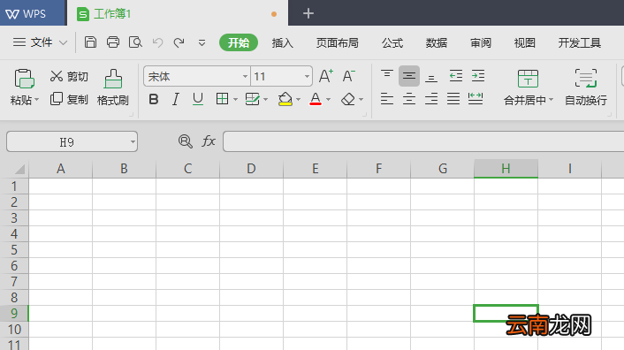
Task: Click Copy (复制) button
Action: click(69, 99)
